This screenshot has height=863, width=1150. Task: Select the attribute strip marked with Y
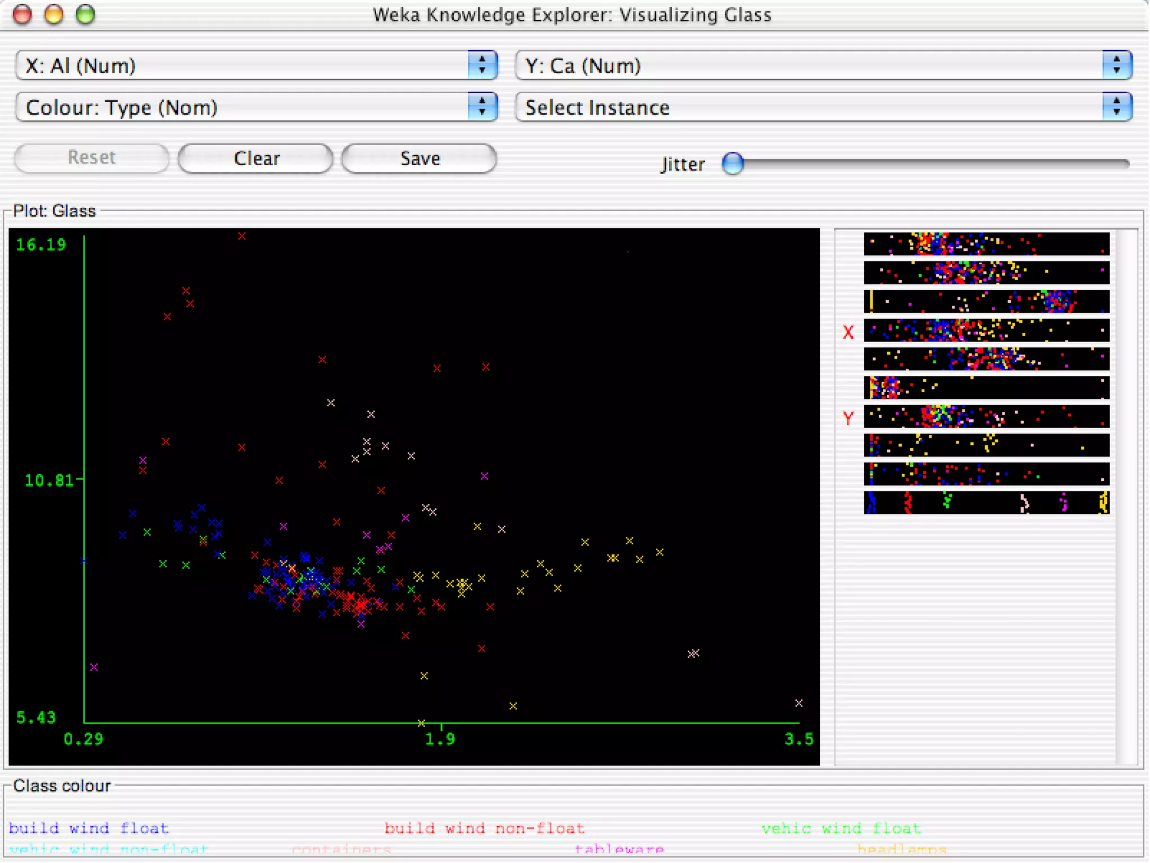coord(986,417)
